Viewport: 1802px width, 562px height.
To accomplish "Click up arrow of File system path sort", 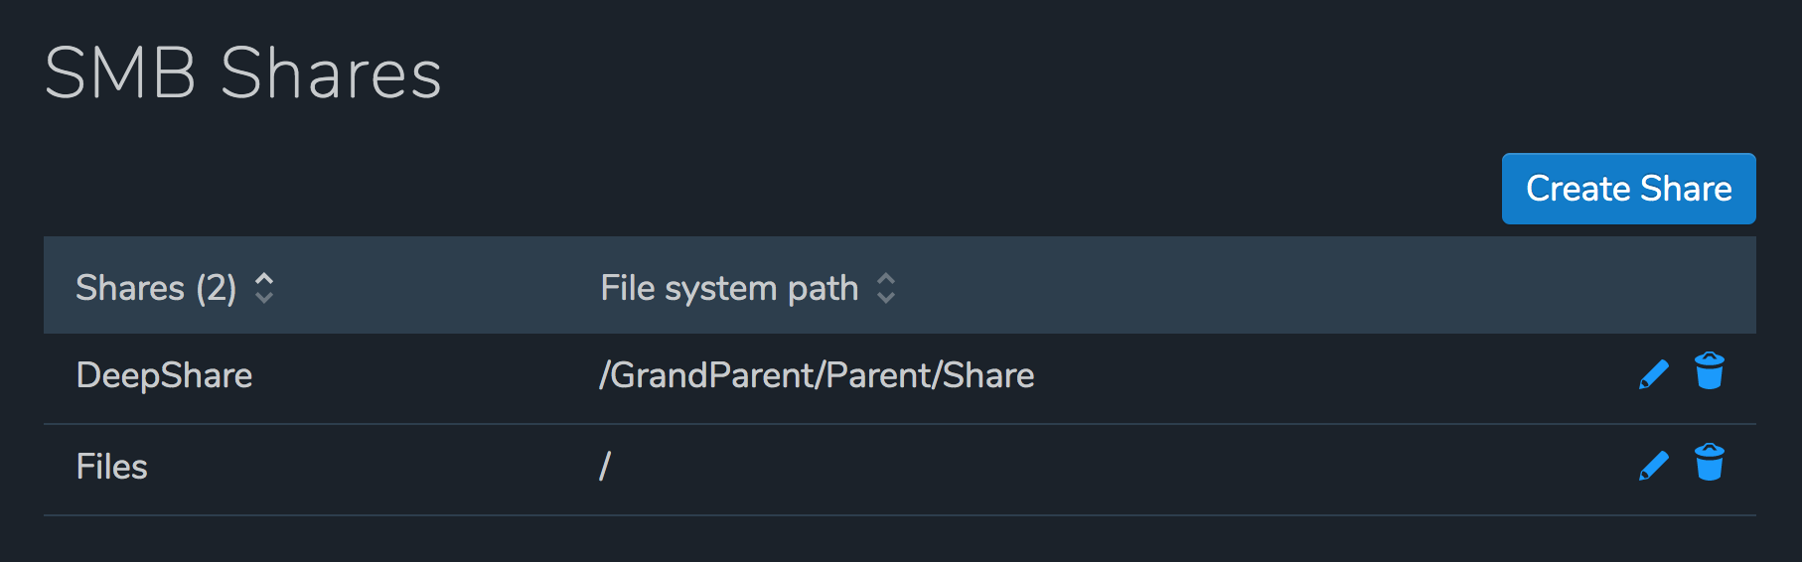I will 886,279.
